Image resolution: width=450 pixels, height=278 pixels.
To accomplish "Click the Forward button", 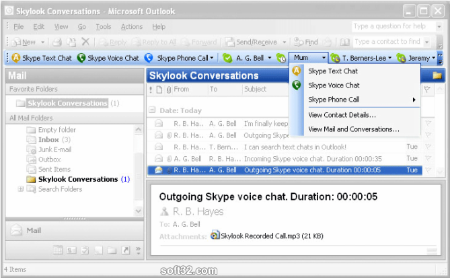I will point(199,42).
